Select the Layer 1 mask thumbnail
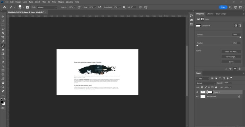This screenshot has width=245, height=127. (210, 92)
